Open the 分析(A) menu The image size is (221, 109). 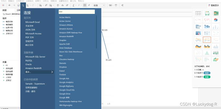46,1
